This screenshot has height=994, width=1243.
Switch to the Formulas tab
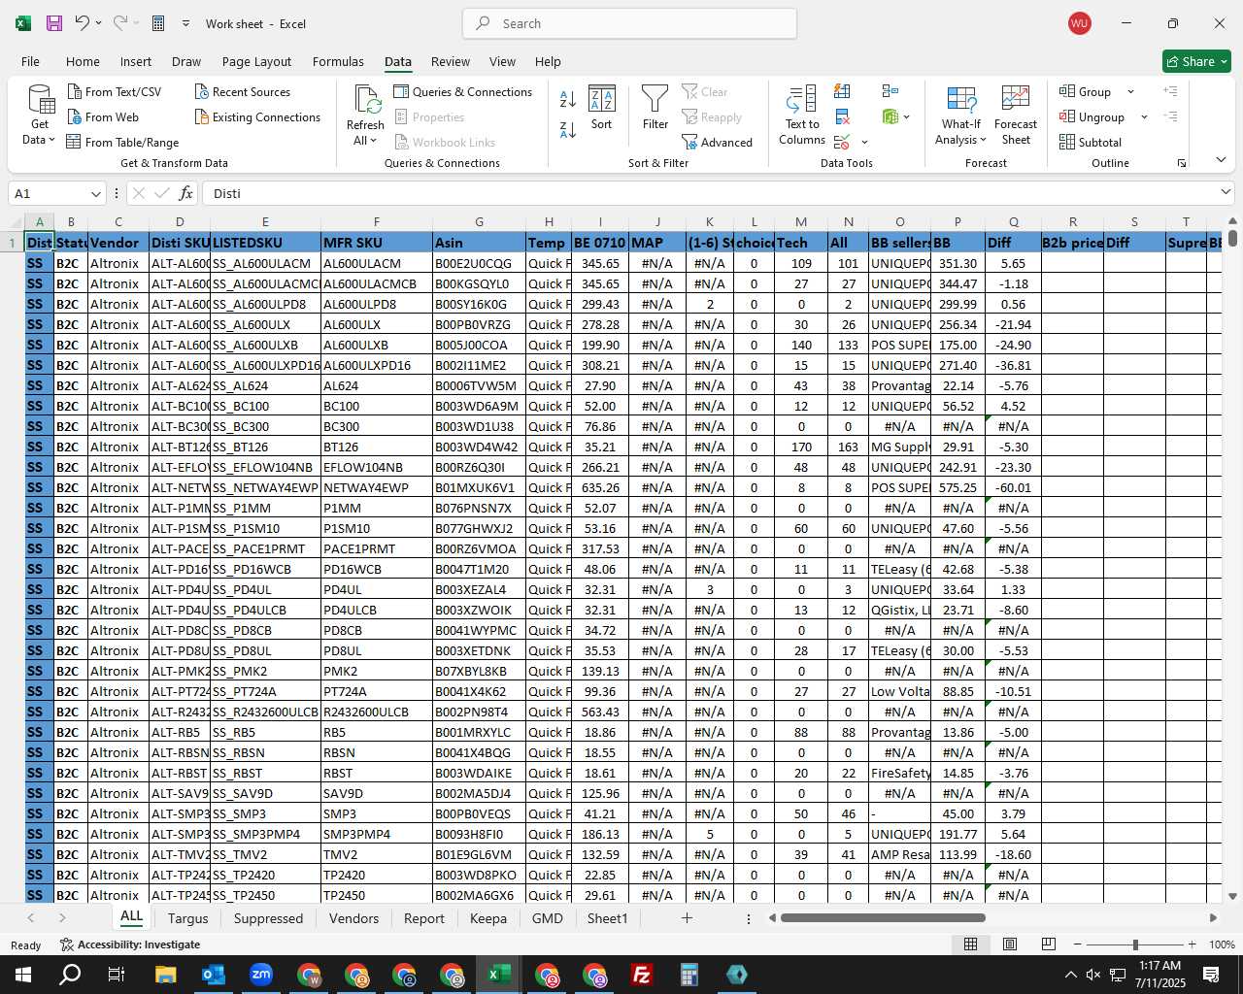[338, 61]
